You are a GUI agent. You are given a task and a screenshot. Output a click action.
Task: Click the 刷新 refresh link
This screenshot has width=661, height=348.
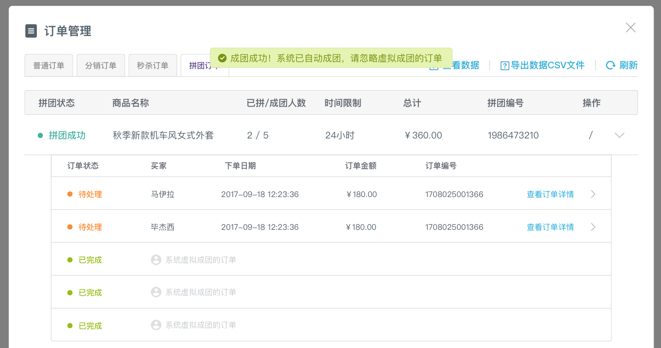[628, 66]
